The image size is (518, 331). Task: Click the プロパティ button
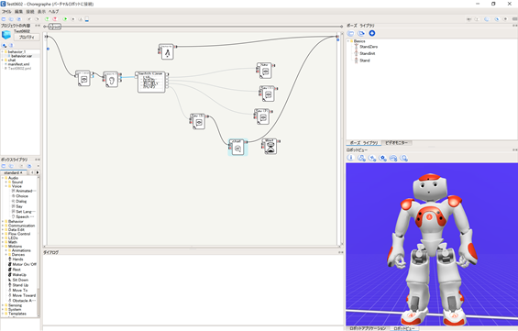27,38
